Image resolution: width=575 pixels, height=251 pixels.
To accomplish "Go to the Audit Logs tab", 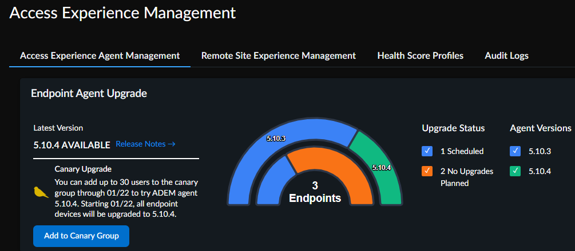I will [506, 55].
